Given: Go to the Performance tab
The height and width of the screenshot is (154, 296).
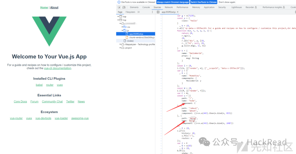Looking at the screenshot, I should [182, 7].
